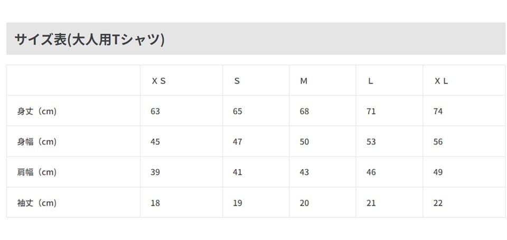Click the 身幅 (cm) row label
Viewport: 507px width, 240px height.
37,142
